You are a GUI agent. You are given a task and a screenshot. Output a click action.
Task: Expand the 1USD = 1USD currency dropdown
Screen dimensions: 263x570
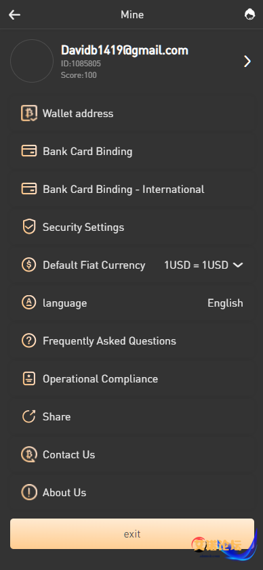pos(203,265)
